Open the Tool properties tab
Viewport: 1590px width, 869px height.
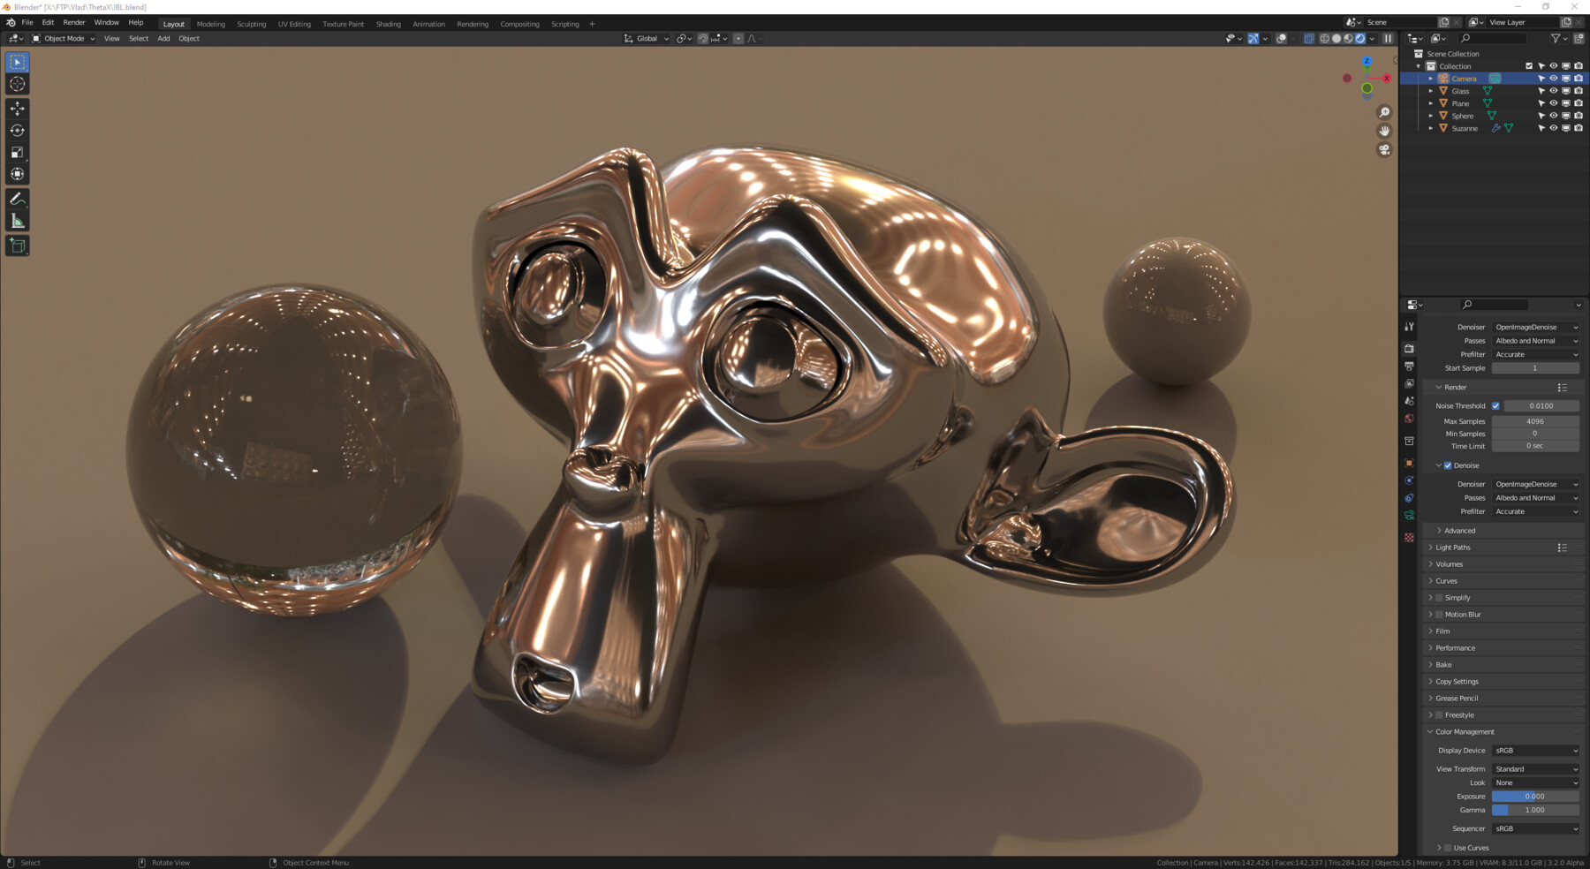coord(1409,327)
